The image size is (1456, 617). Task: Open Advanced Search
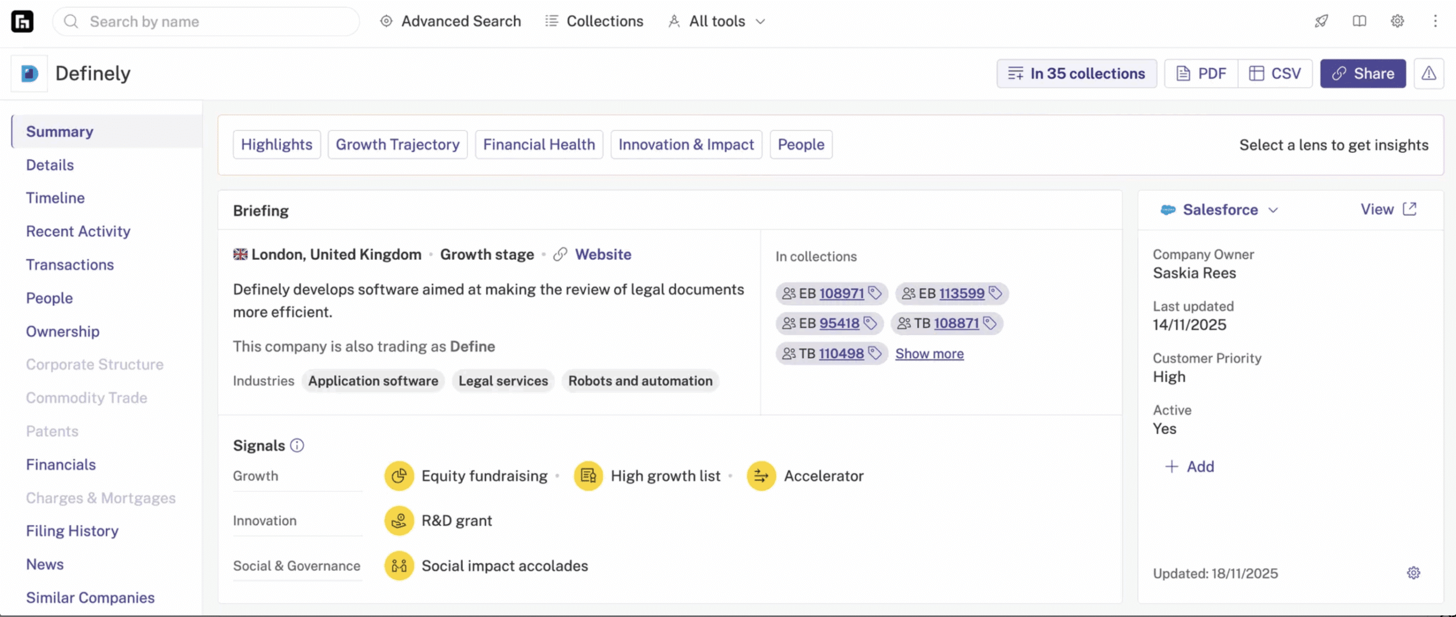[x=450, y=21]
